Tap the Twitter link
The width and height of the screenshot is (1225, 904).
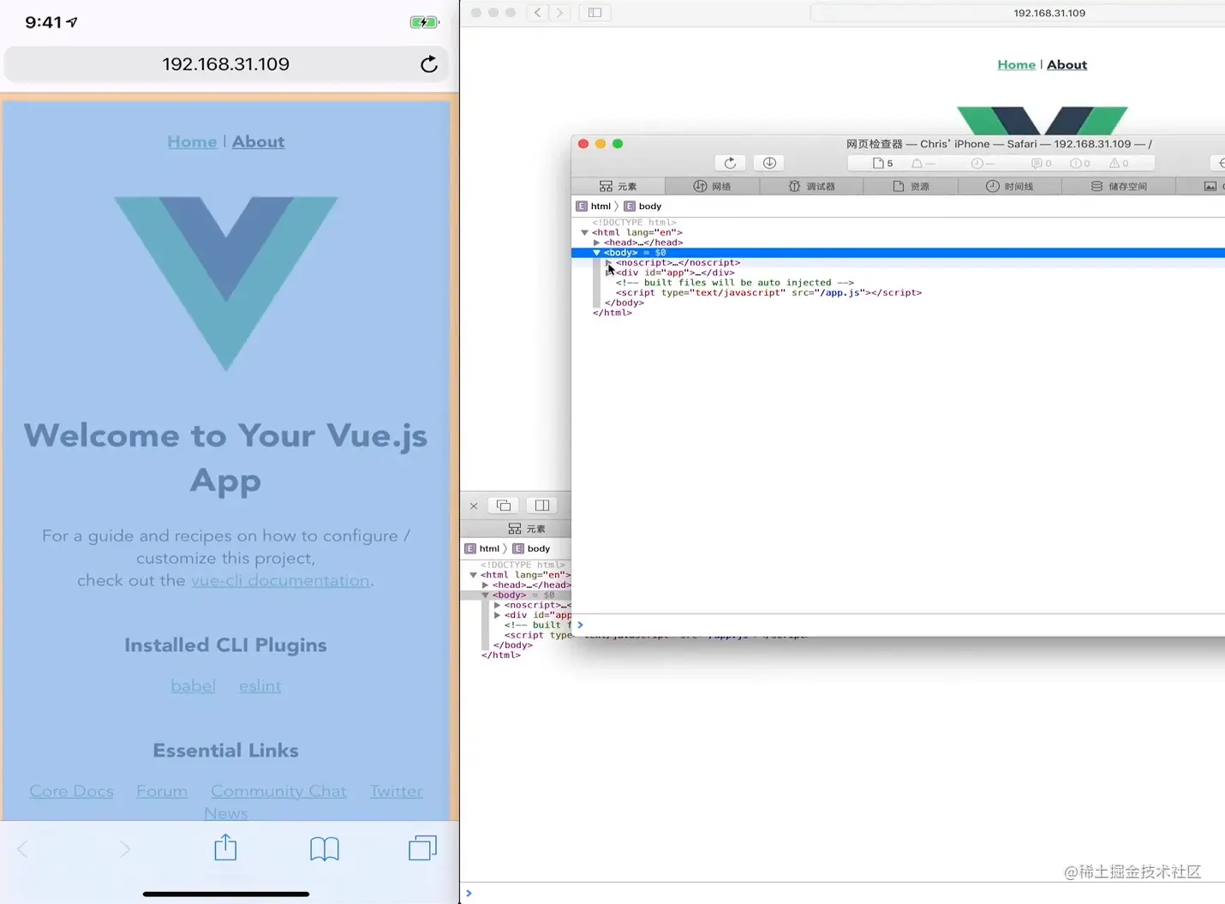(x=397, y=791)
